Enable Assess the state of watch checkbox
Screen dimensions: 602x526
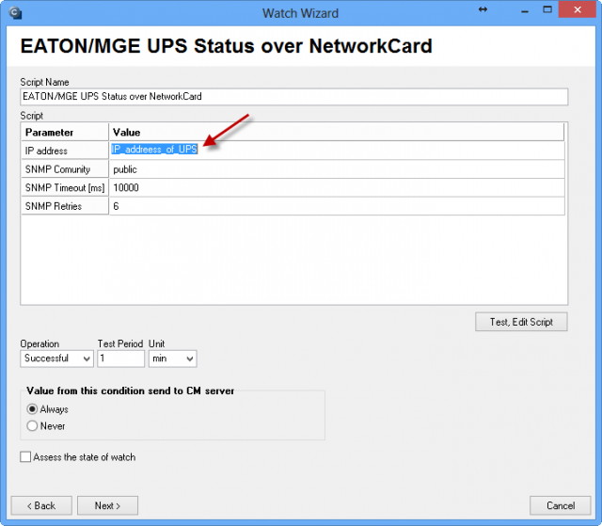(x=25, y=457)
